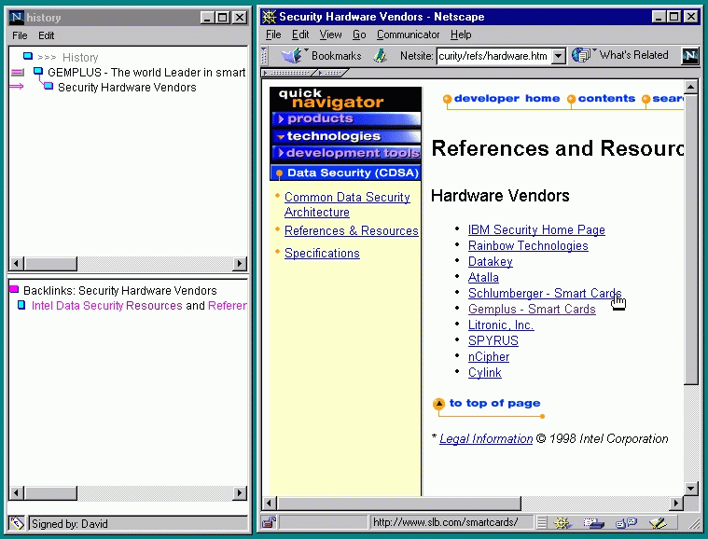Open the SPYRUS link

[x=493, y=340]
